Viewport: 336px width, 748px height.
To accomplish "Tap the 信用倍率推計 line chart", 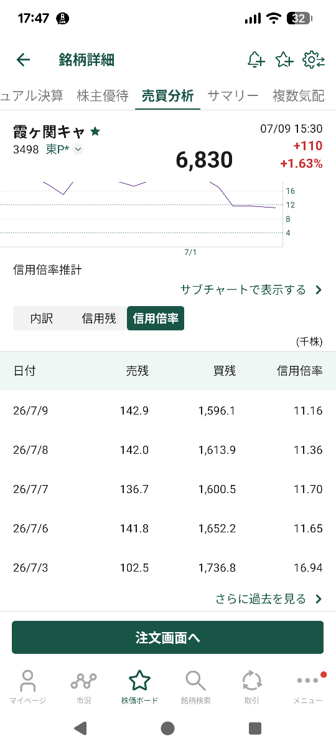I will point(141,213).
